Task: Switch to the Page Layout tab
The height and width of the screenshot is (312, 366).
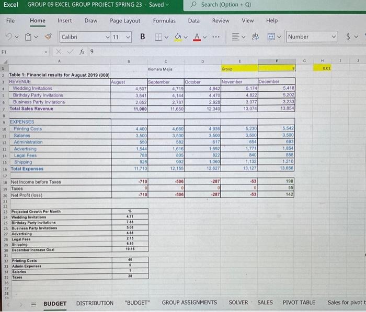Action: point(125,21)
